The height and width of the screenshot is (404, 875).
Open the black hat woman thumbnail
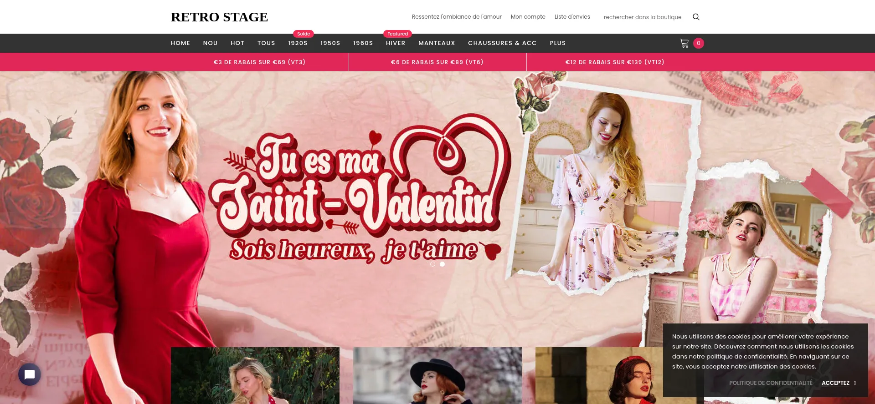coord(437,375)
